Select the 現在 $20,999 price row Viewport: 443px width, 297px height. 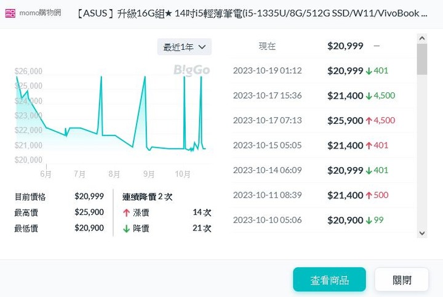click(x=324, y=46)
